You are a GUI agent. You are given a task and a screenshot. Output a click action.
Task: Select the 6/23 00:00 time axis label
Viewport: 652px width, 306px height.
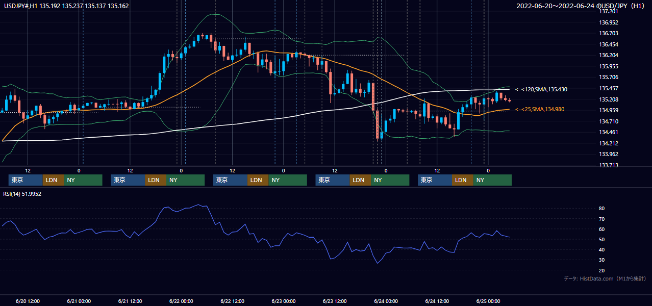tap(284, 301)
